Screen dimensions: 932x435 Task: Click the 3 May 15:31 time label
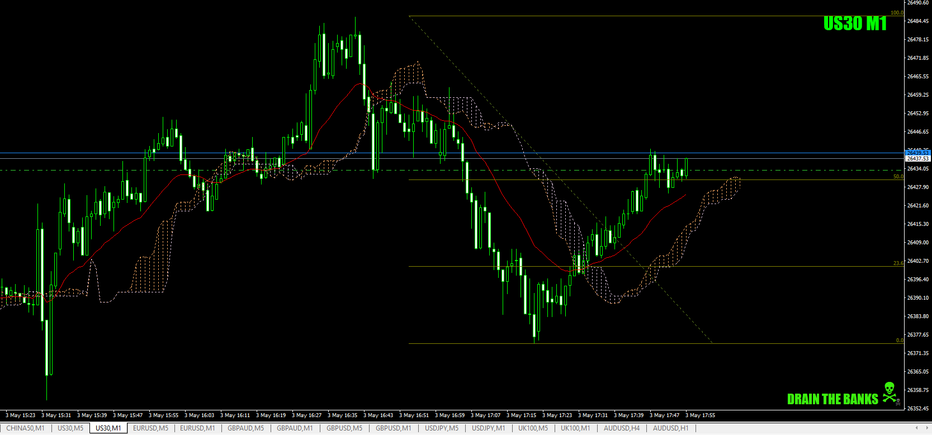point(56,415)
